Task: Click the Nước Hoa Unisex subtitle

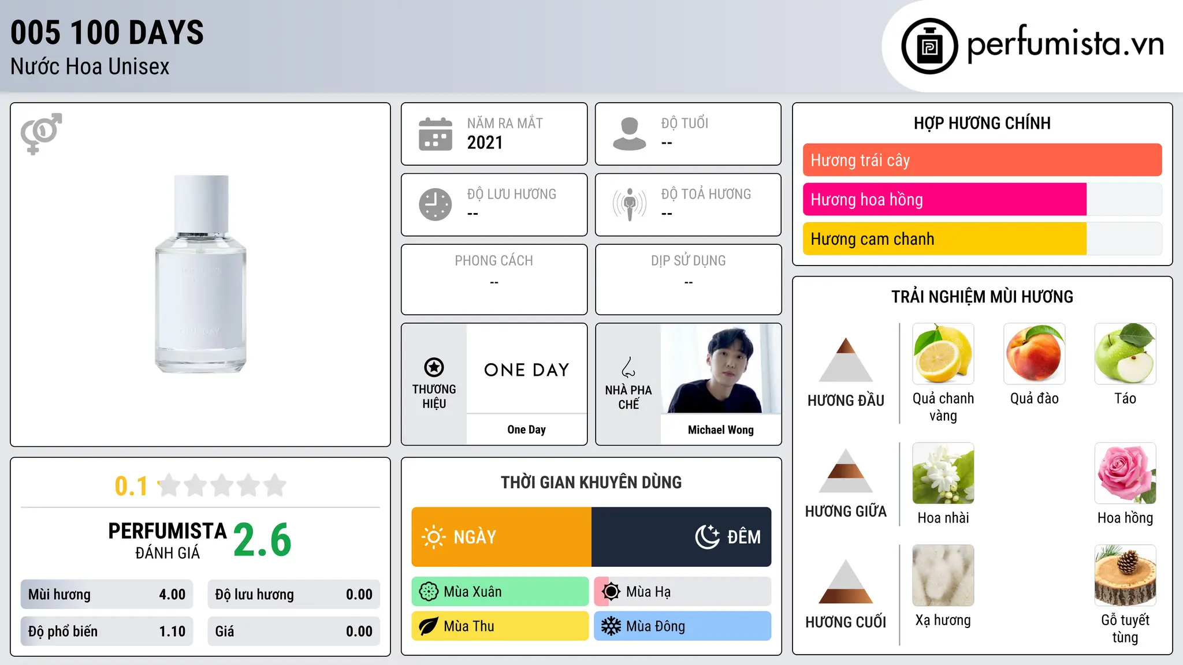Action: tap(90, 66)
